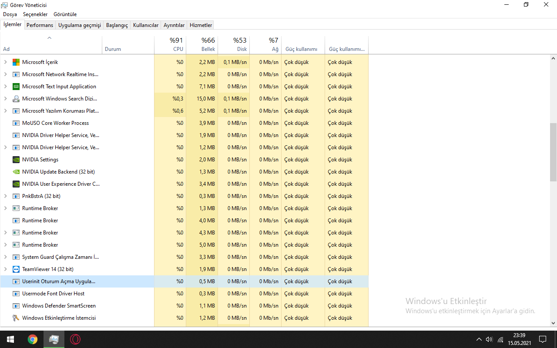Switch to the Performans tab
This screenshot has width=557, height=348.
click(40, 25)
